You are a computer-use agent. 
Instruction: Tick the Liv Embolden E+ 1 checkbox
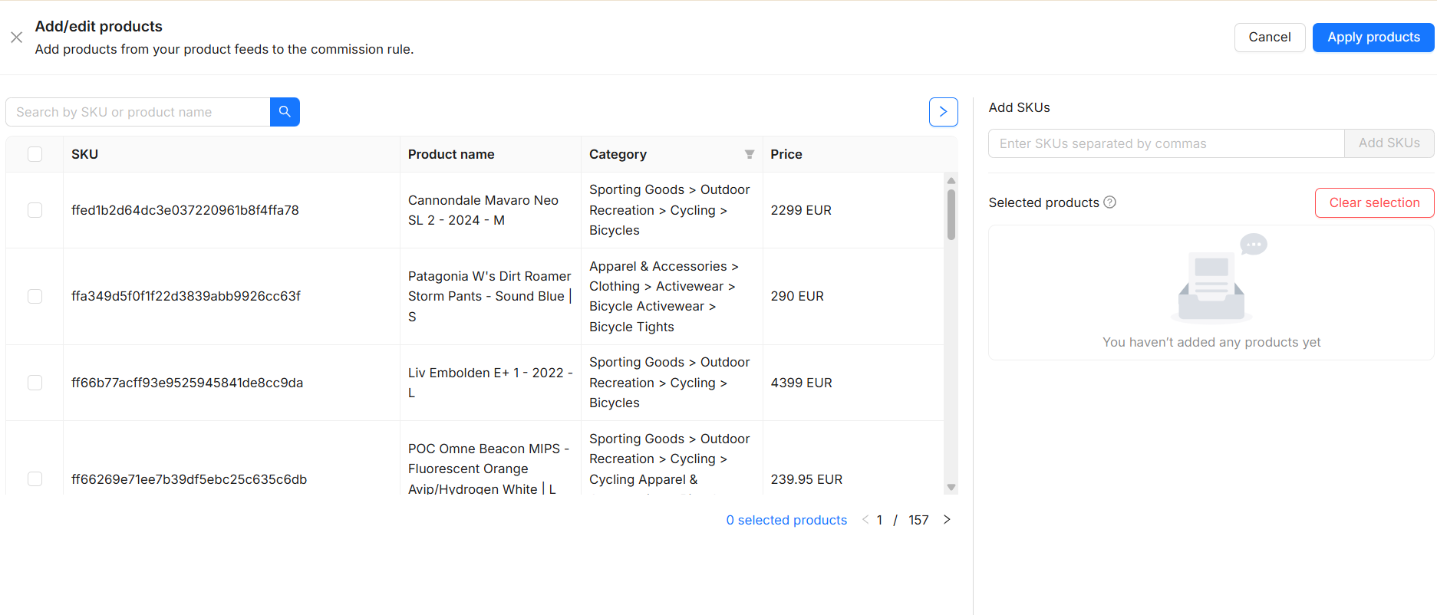[35, 383]
